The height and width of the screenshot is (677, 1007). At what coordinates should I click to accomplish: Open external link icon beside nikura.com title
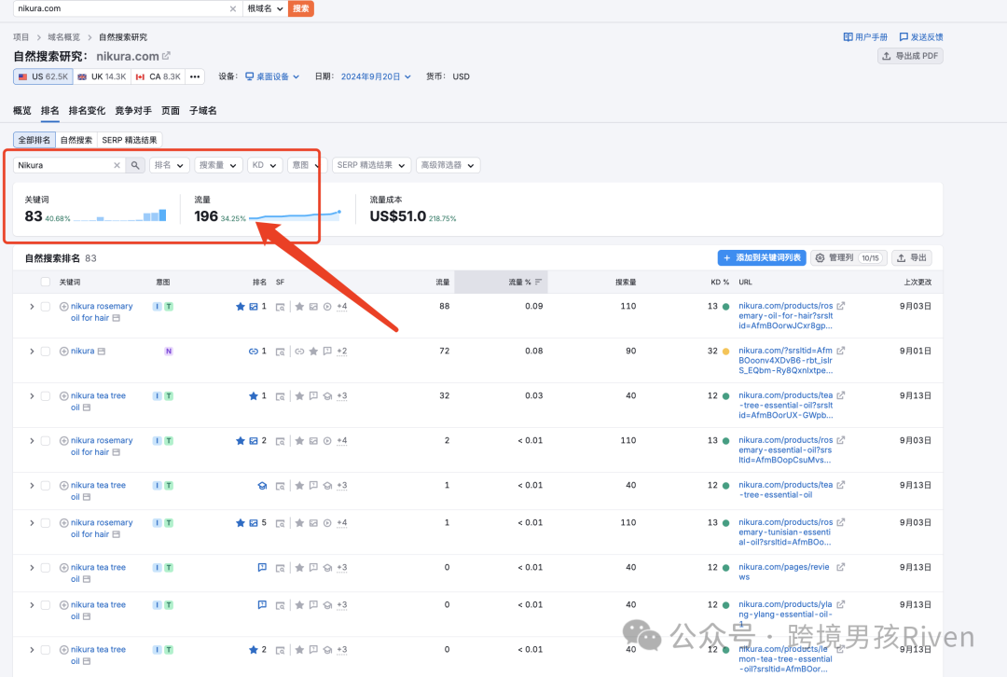166,56
